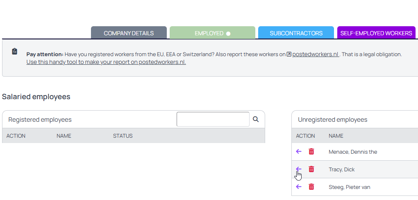This screenshot has width=418, height=200.
Task: Switch to the Employed tab
Action: [x=212, y=33]
